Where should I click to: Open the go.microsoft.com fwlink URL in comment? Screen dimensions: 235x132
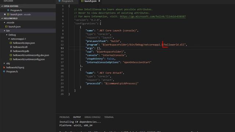pyautogui.click(x=153, y=16)
